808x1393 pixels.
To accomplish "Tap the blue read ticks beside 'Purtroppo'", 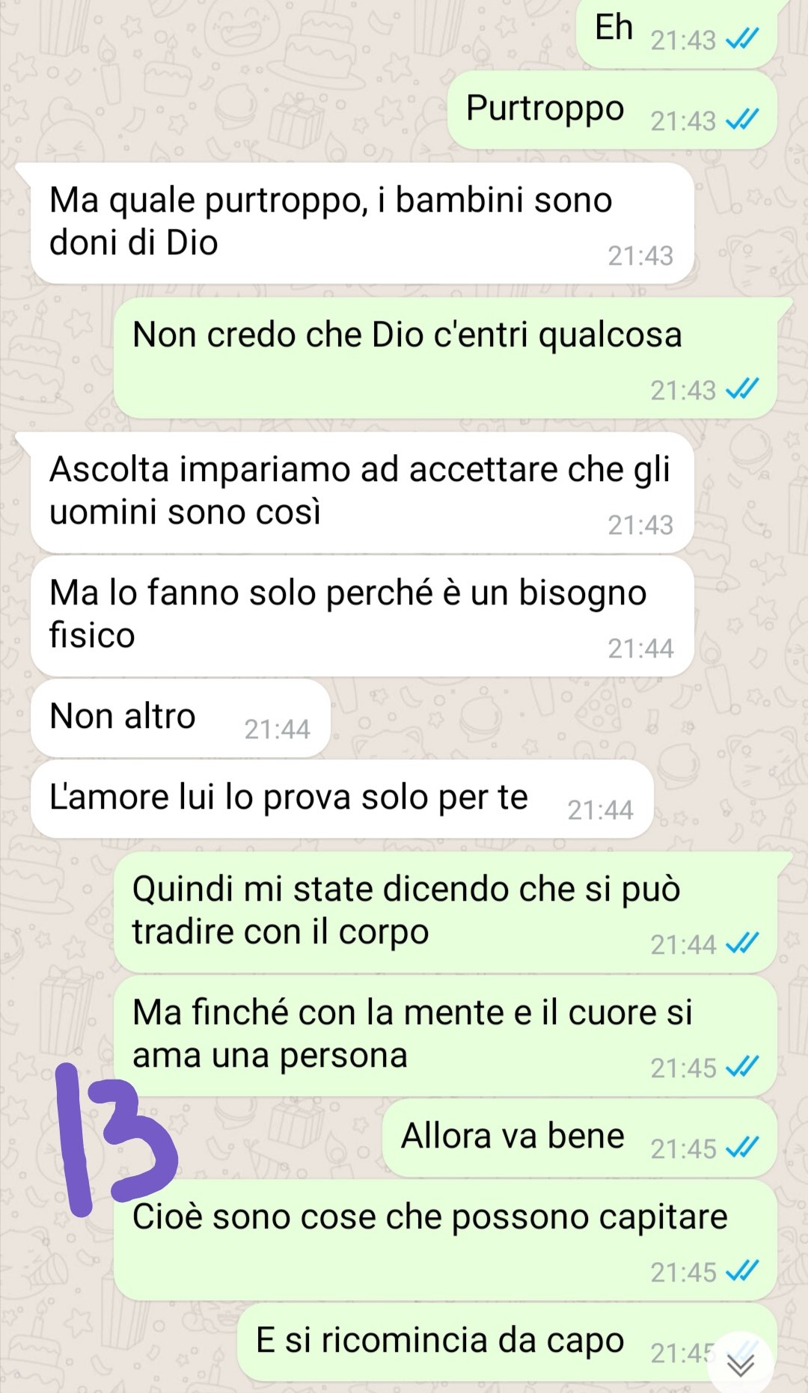I will tap(743, 120).
